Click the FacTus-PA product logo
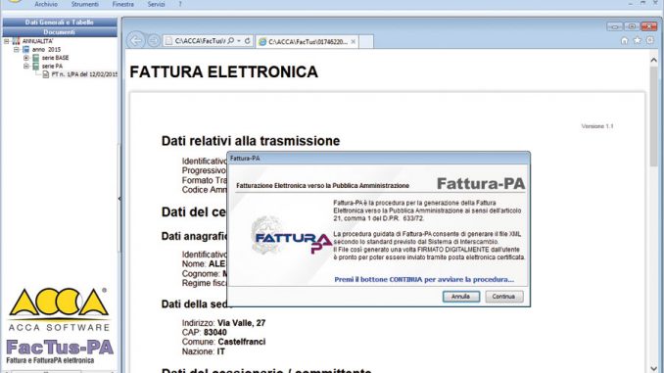664x373 pixels. [60, 352]
